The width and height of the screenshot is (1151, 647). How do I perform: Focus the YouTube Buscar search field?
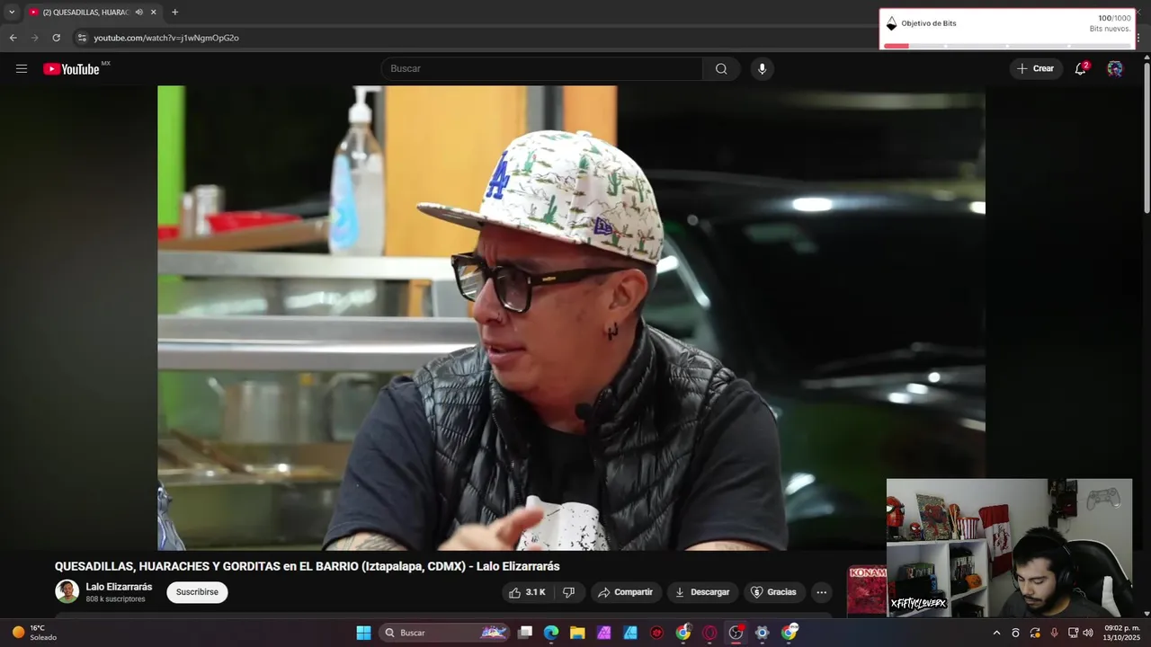(x=542, y=69)
